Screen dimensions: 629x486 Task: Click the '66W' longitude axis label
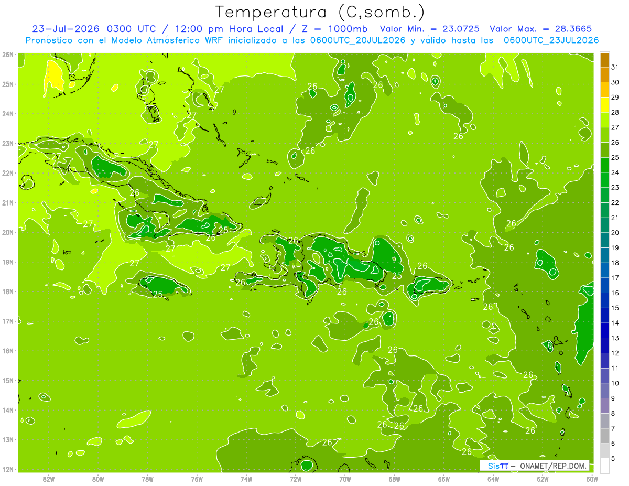(x=444, y=479)
